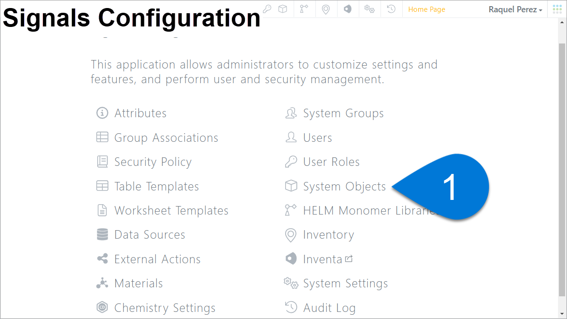Navigate to Worksheet Templates

coord(171,211)
